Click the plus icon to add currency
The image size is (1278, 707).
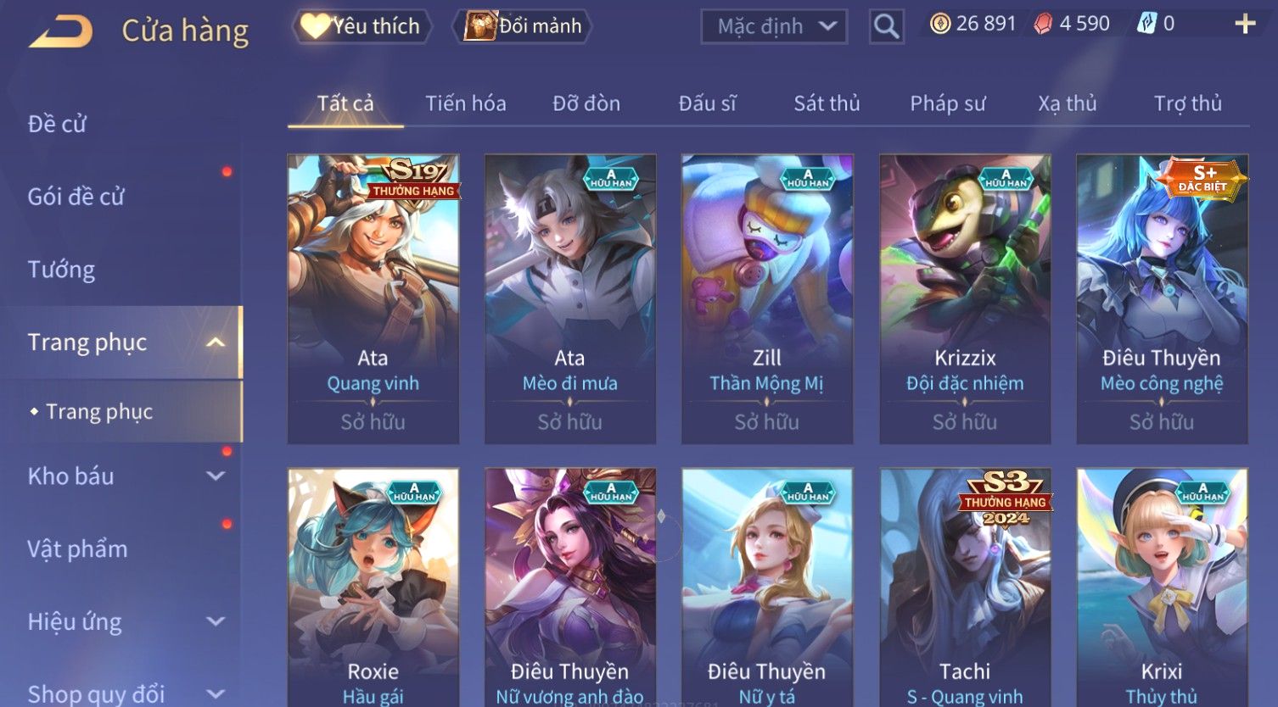point(1244,24)
